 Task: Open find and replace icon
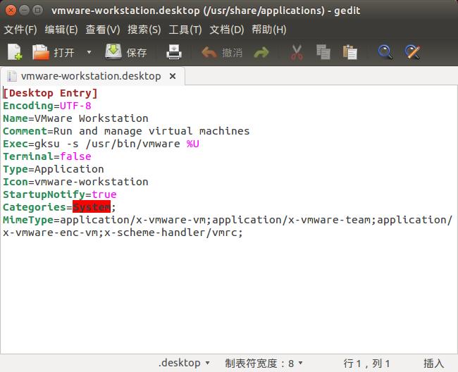pos(412,52)
